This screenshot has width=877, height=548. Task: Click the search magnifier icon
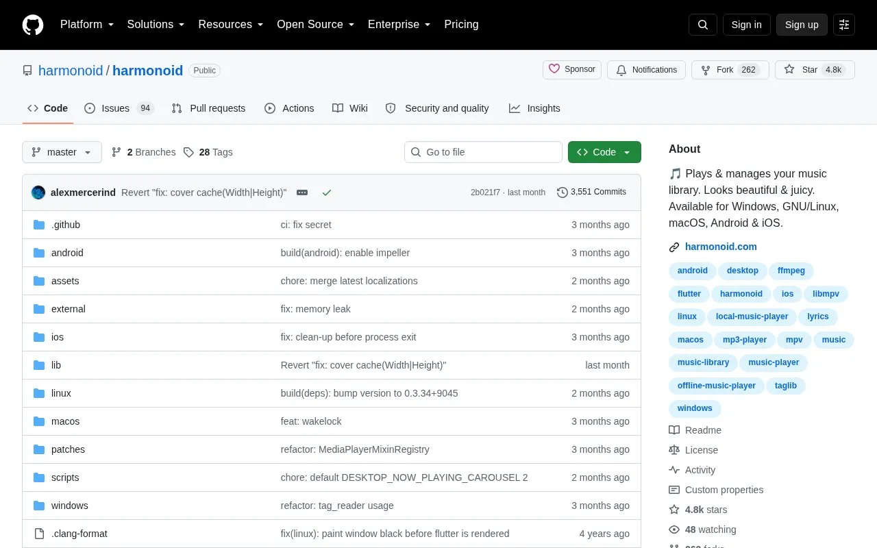pos(703,25)
